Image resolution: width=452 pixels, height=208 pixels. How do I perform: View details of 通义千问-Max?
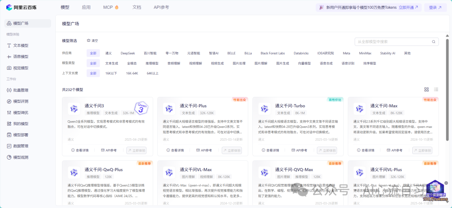(365, 150)
